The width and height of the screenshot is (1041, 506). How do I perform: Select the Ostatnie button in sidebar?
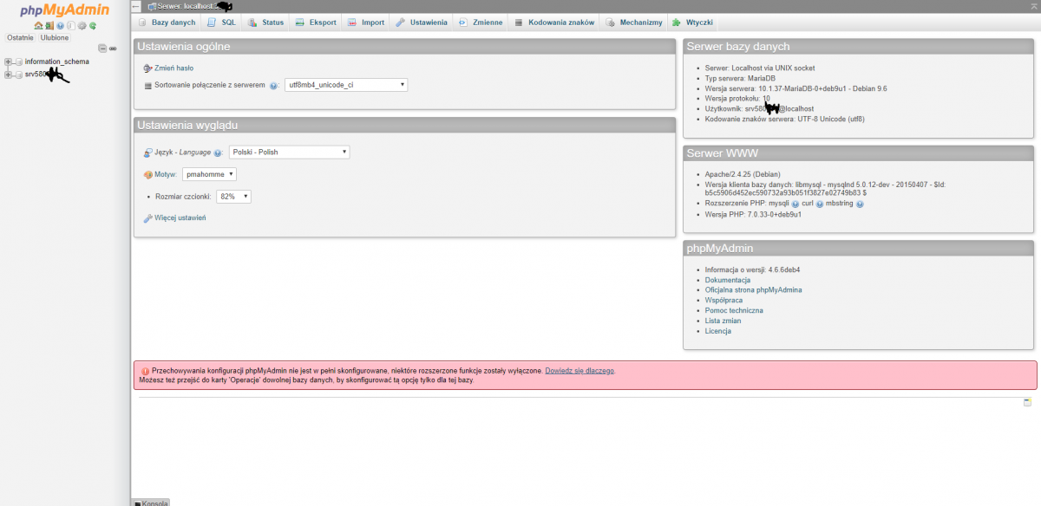click(20, 37)
